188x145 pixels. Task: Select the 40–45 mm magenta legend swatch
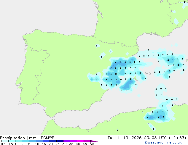(x=80, y=141)
